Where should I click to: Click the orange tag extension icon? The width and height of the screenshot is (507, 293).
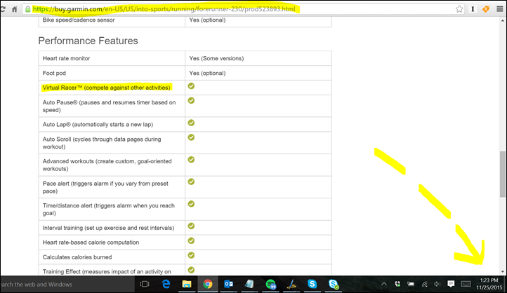[x=486, y=9]
